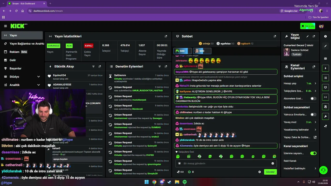Toggle the broadcast signal icon in the right rail
Viewport: 331px width, 186px height.
click(x=325, y=97)
